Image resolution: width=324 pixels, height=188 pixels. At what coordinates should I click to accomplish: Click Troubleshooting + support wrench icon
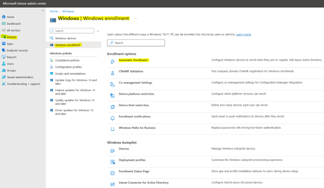(4, 84)
